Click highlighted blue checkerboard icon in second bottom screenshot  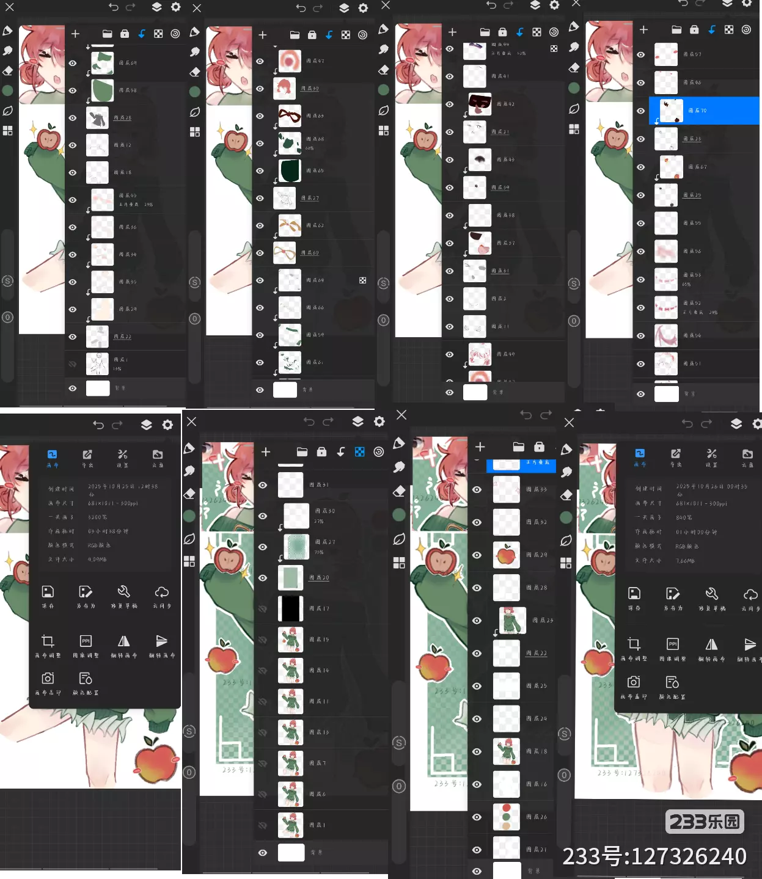tap(360, 451)
